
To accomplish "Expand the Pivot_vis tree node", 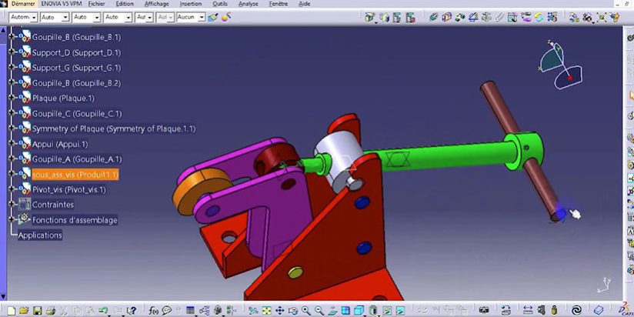I will [x=11, y=189].
